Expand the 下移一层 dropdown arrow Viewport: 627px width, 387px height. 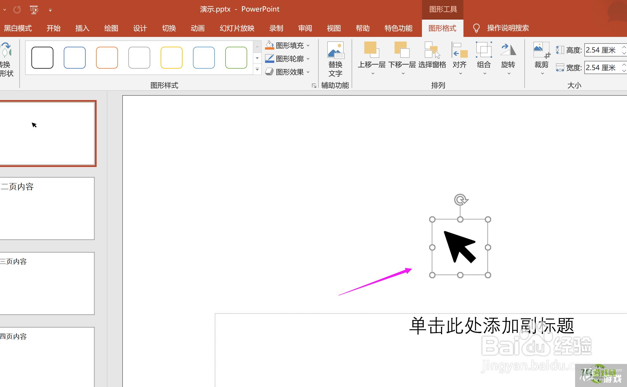pyautogui.click(x=403, y=74)
